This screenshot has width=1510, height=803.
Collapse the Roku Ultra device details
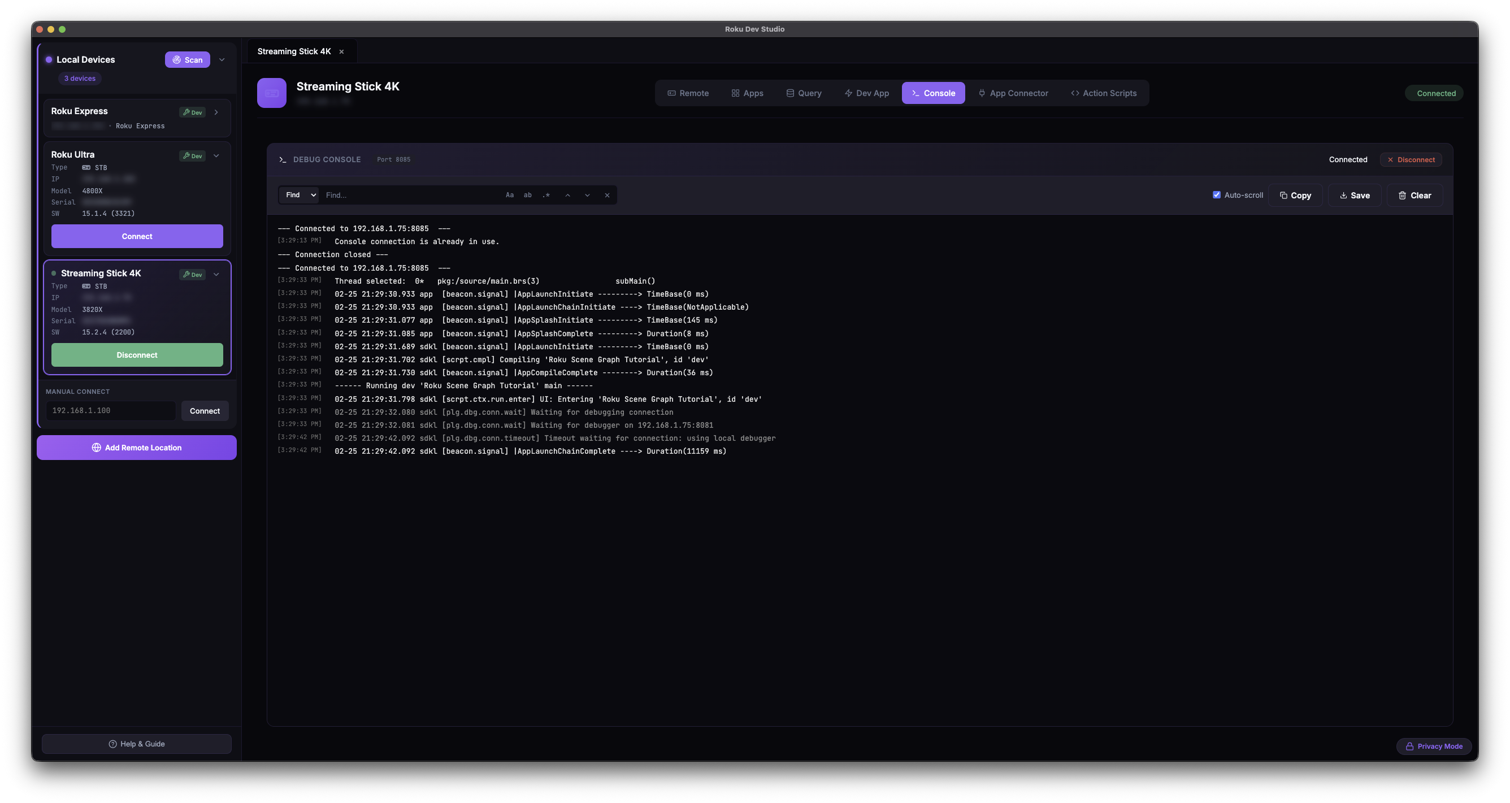(x=216, y=155)
